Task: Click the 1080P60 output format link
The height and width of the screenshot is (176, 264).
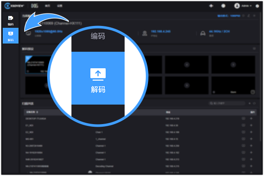Action: point(229,16)
